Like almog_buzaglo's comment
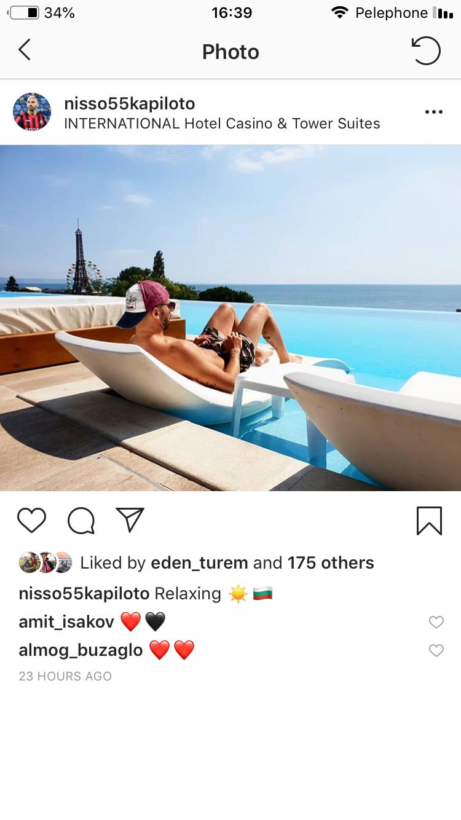 tap(436, 650)
